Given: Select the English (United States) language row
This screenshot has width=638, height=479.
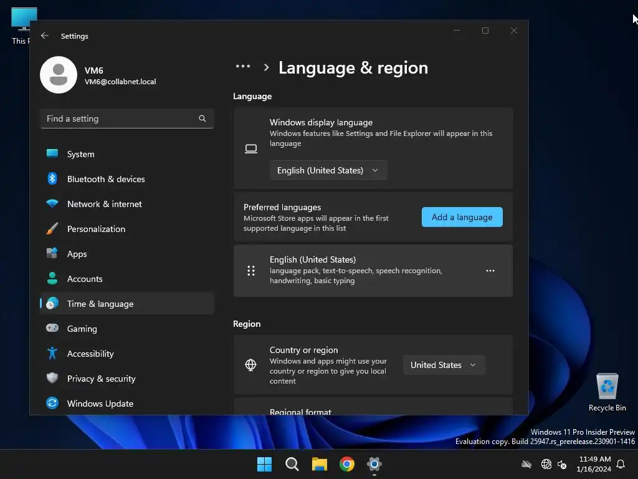Looking at the screenshot, I should 373,271.
